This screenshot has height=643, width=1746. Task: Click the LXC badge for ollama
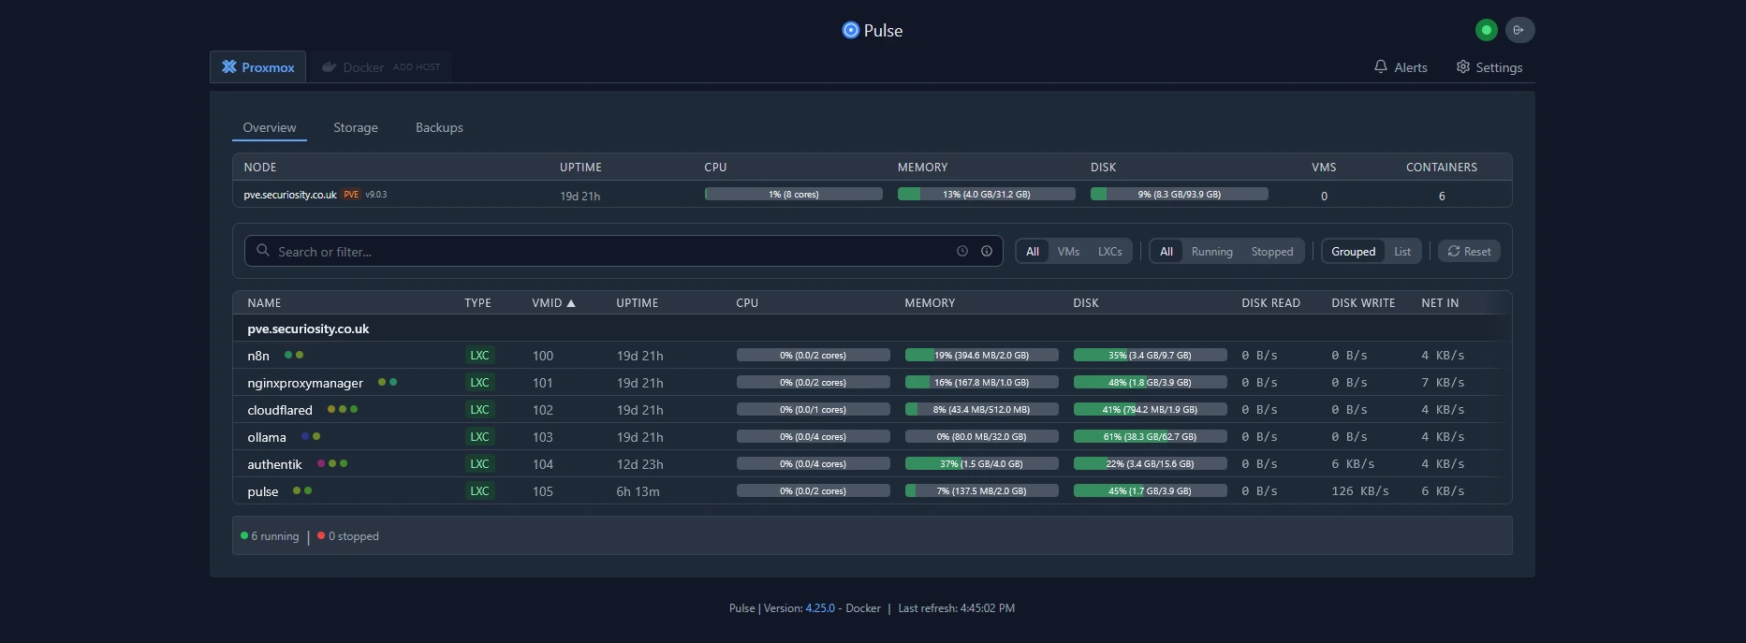[x=479, y=437]
